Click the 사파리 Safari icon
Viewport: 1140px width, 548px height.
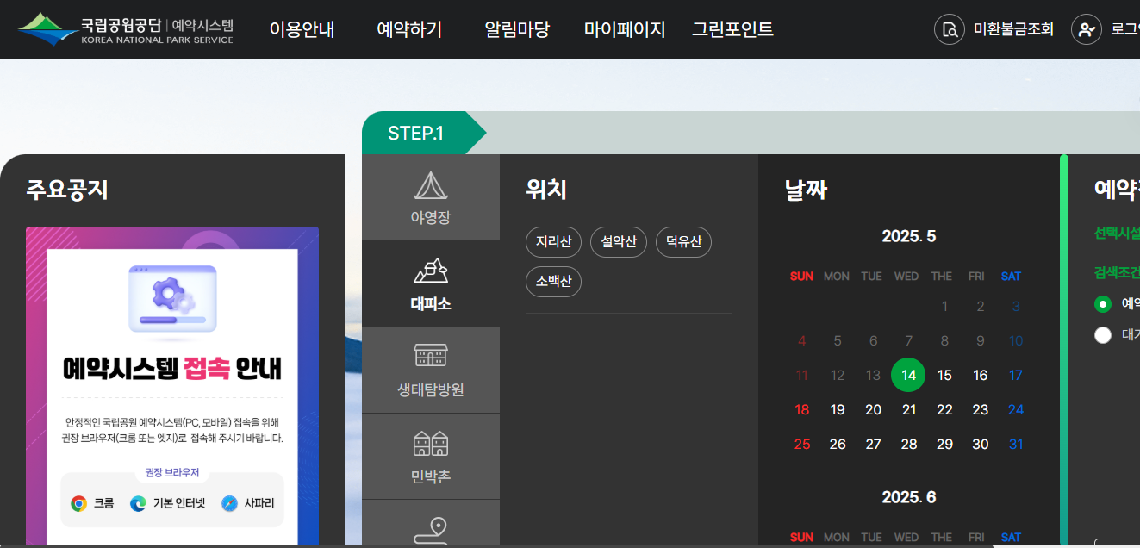click(228, 502)
